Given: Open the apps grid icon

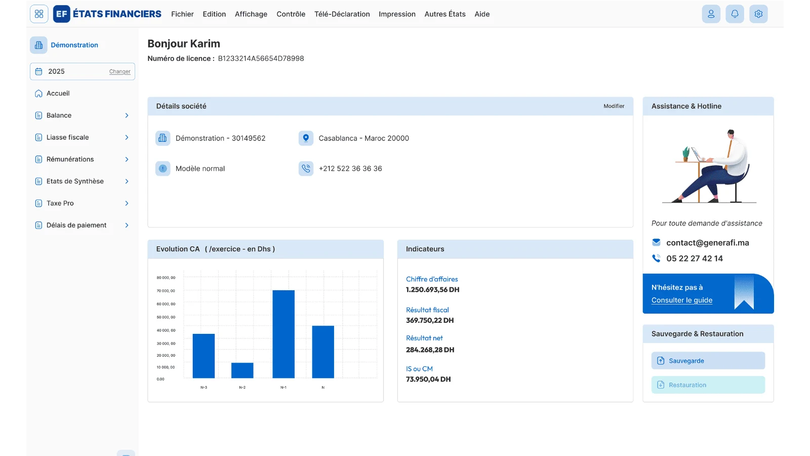Looking at the screenshot, I should coord(39,14).
